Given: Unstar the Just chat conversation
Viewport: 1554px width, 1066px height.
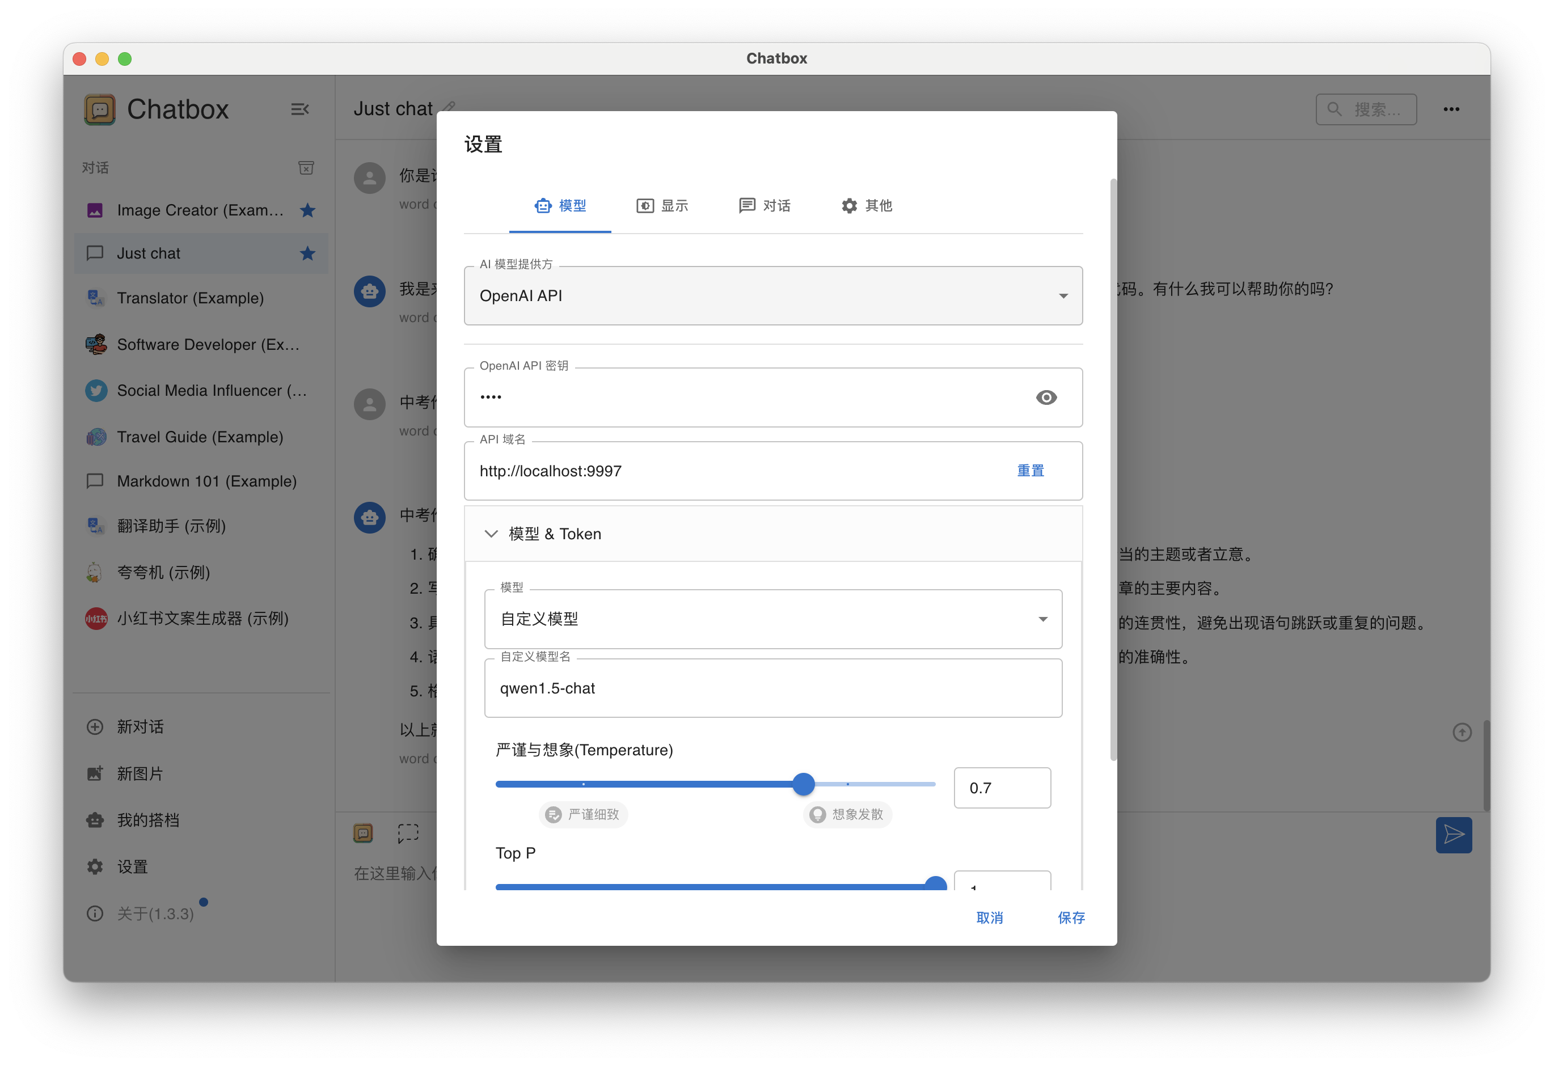Looking at the screenshot, I should click(307, 253).
